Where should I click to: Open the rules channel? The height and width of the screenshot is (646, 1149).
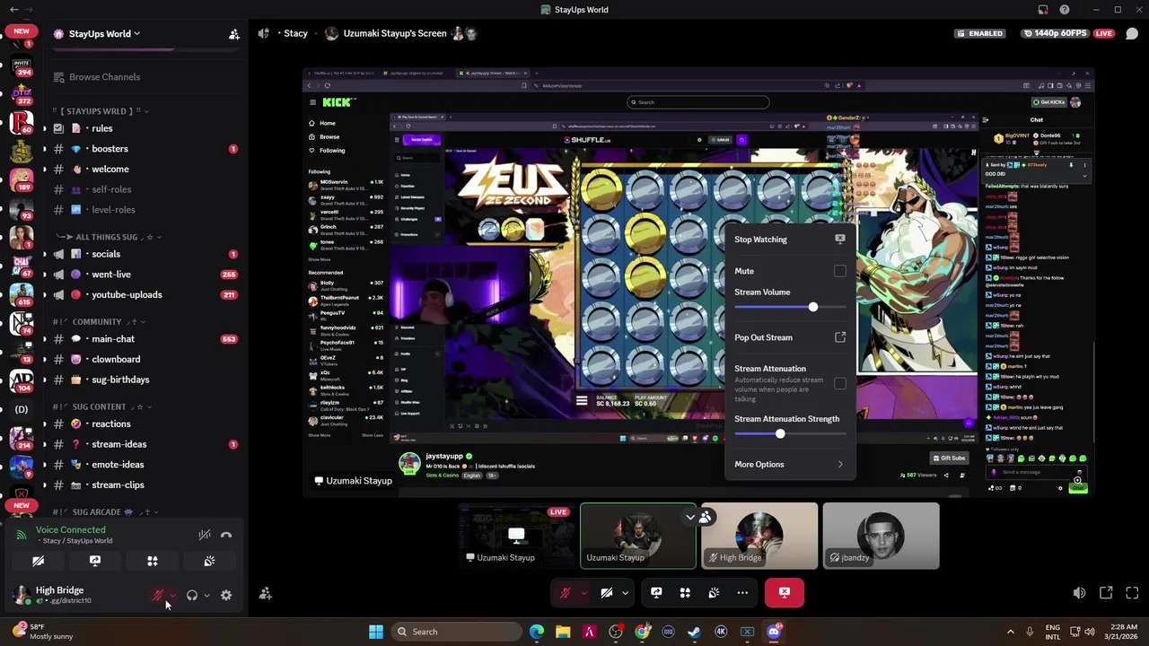pyautogui.click(x=145, y=128)
